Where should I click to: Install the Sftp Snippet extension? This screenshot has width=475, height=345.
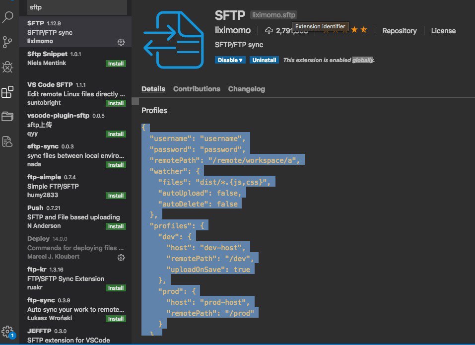116,64
